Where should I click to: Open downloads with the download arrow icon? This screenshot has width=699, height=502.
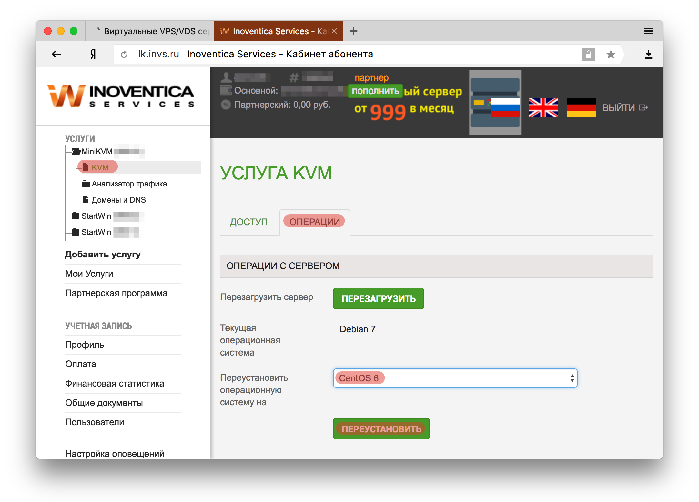point(648,54)
